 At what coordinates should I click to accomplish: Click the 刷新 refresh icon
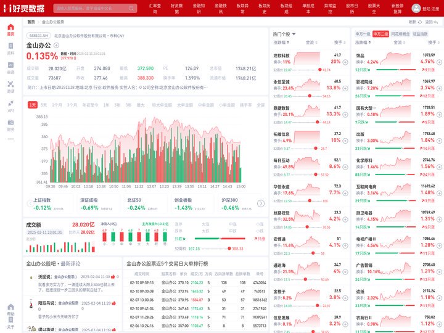click(420, 22)
